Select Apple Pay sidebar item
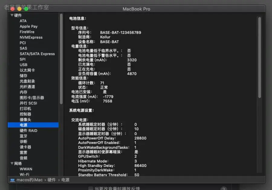272x190 pixels. point(29,26)
